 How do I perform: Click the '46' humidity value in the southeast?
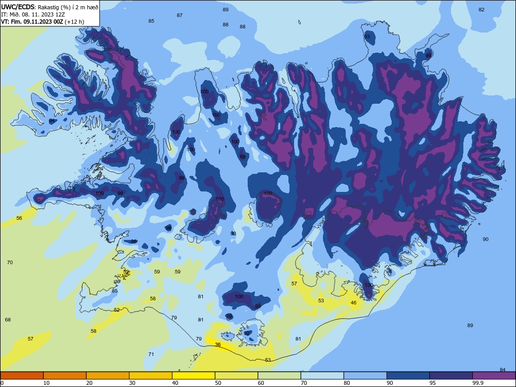(353, 303)
